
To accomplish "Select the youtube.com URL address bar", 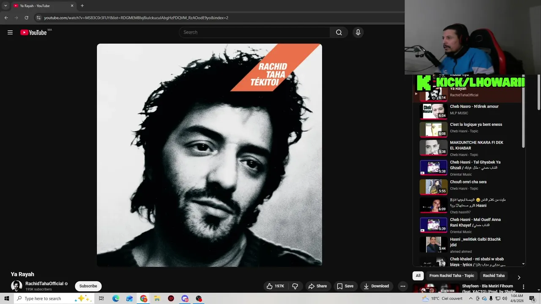I will click(x=136, y=18).
